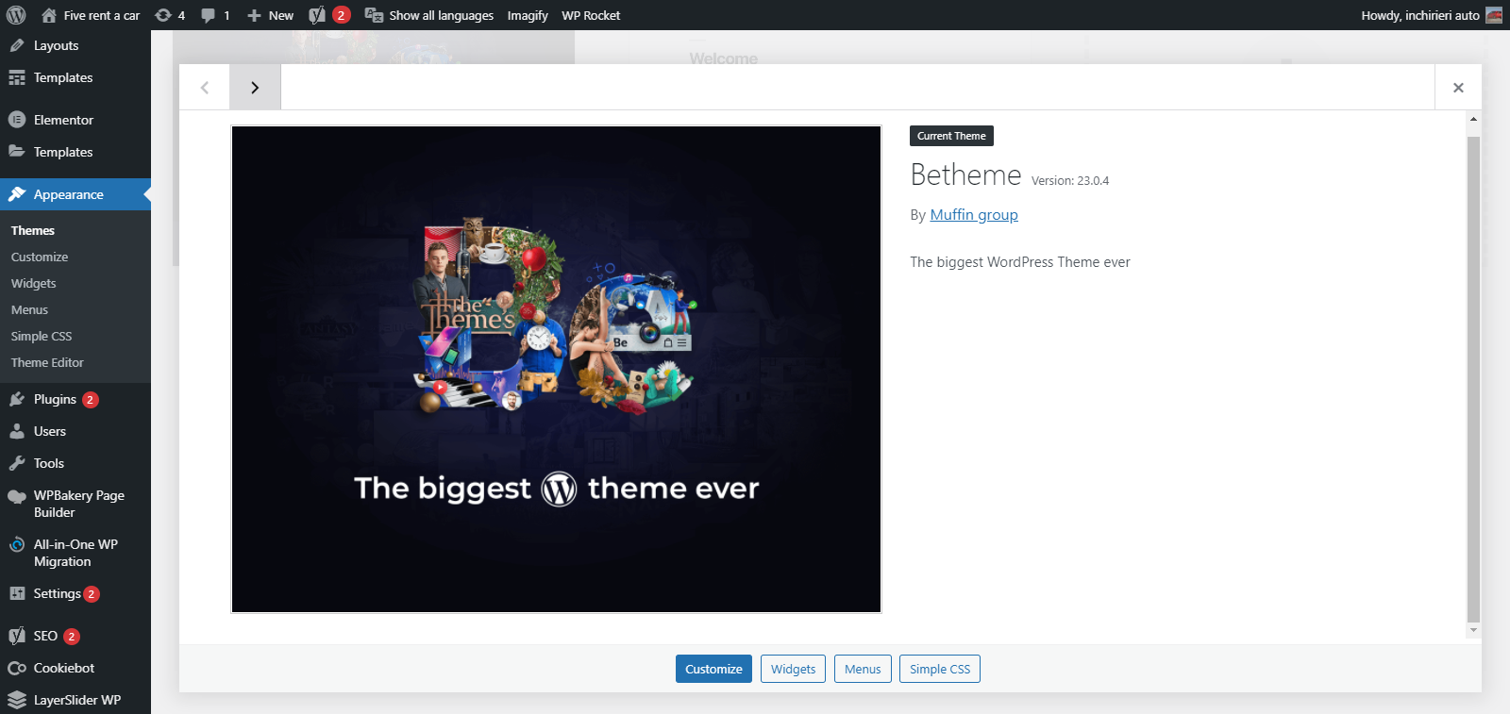Click the Betheme title text

[965, 174]
